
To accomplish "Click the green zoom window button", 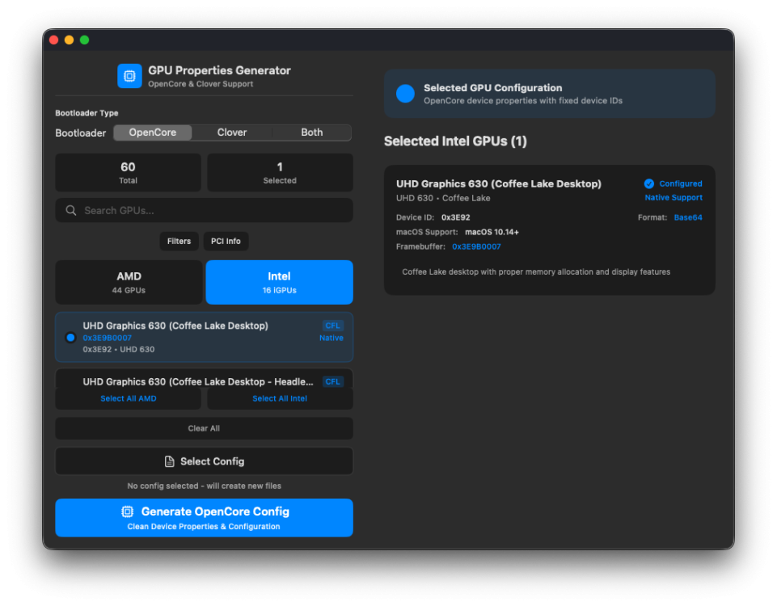I will coord(85,40).
